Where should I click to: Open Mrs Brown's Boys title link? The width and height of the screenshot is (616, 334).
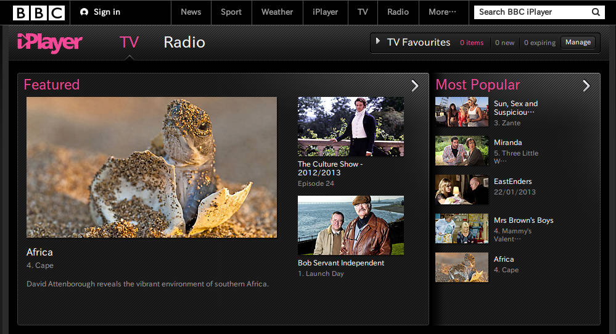(524, 220)
